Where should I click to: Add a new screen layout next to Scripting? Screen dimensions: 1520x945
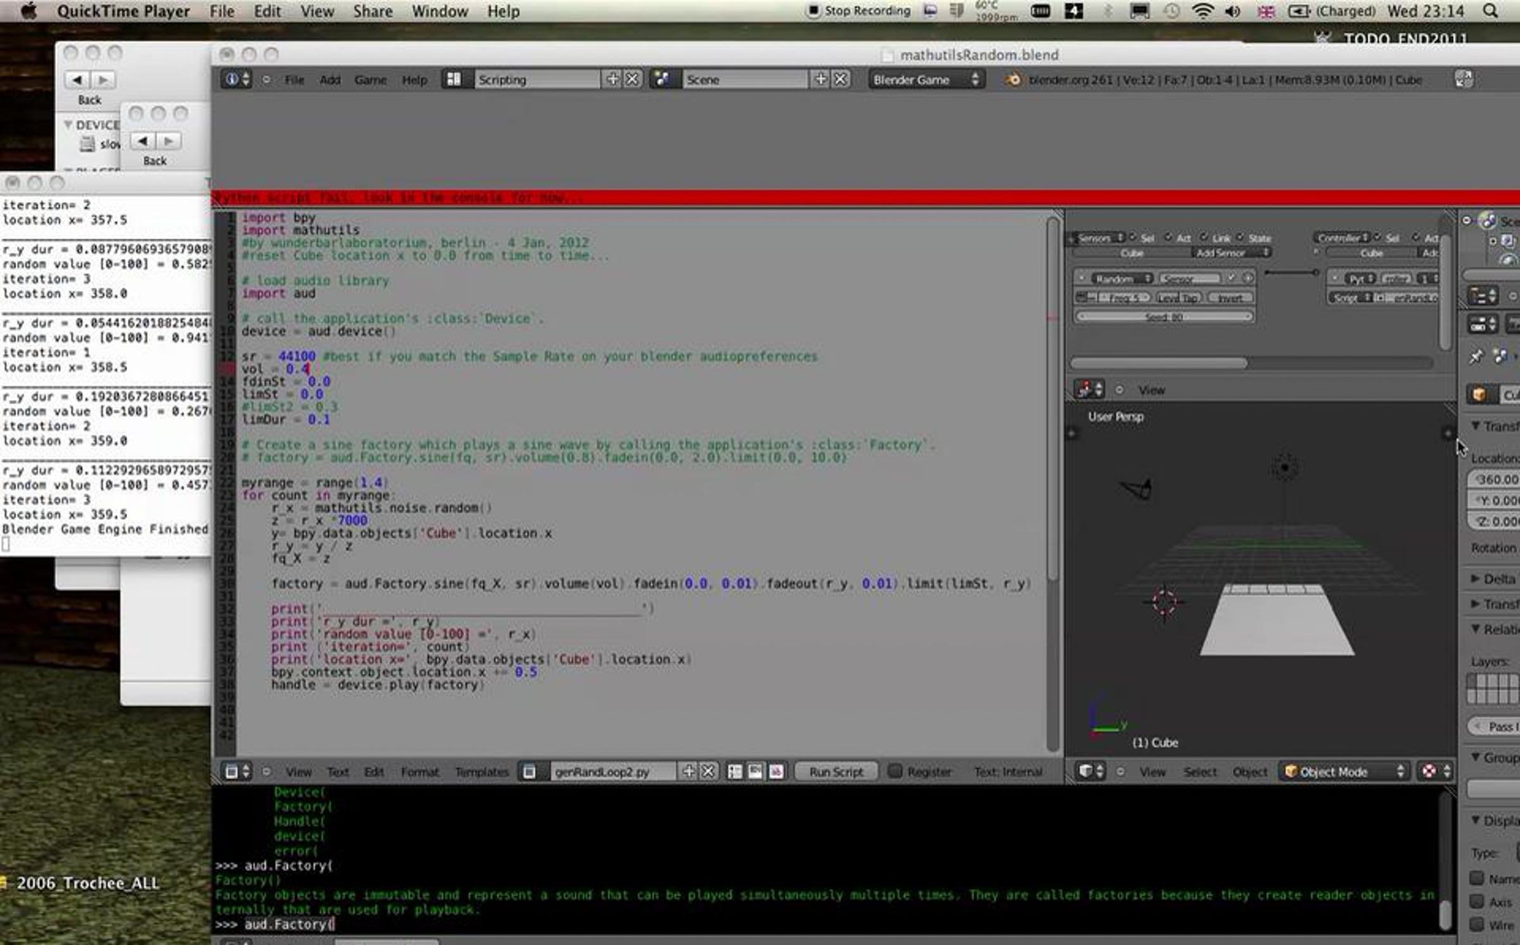tap(612, 79)
